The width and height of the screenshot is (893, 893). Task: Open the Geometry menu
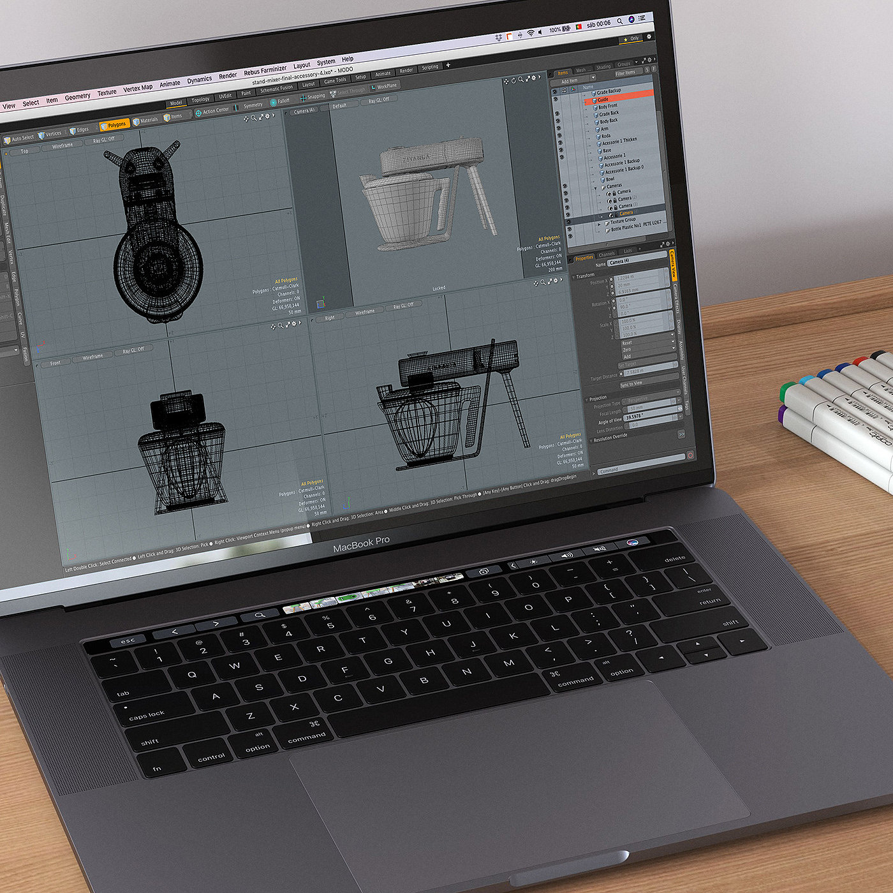(77, 97)
